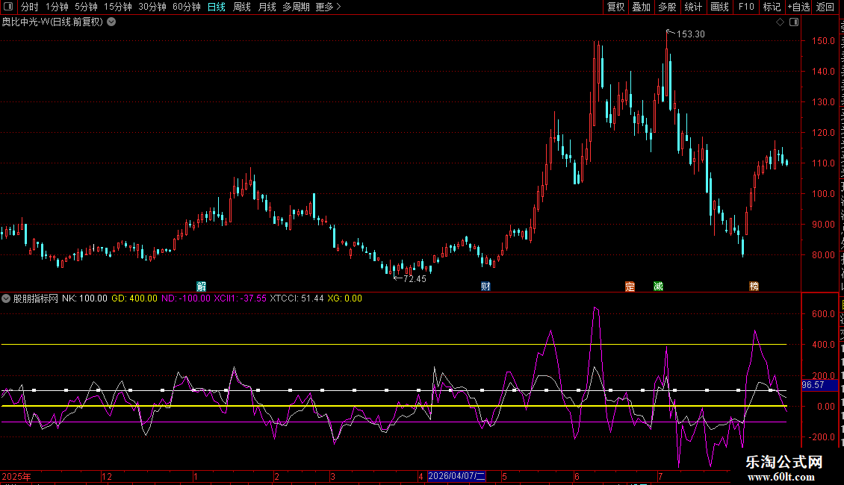This screenshot has width=844, height=485.
Task: Expand the 奥比中光-W stock title dropdown
Action: [111, 22]
